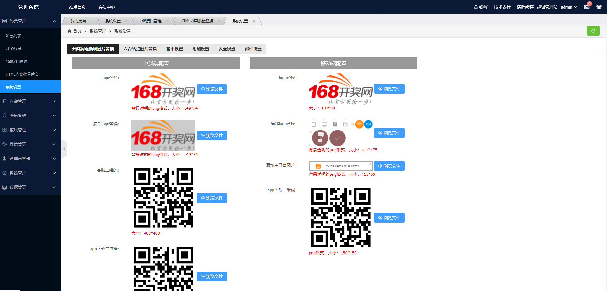Click 清除缓存 in the top bar
This screenshot has height=291, width=607.
[525, 7]
